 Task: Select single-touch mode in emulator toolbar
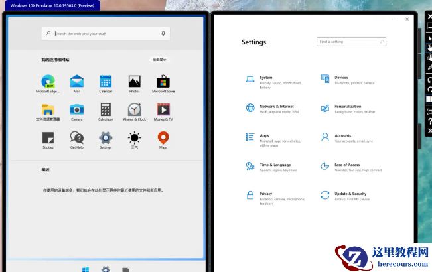[x=430, y=48]
